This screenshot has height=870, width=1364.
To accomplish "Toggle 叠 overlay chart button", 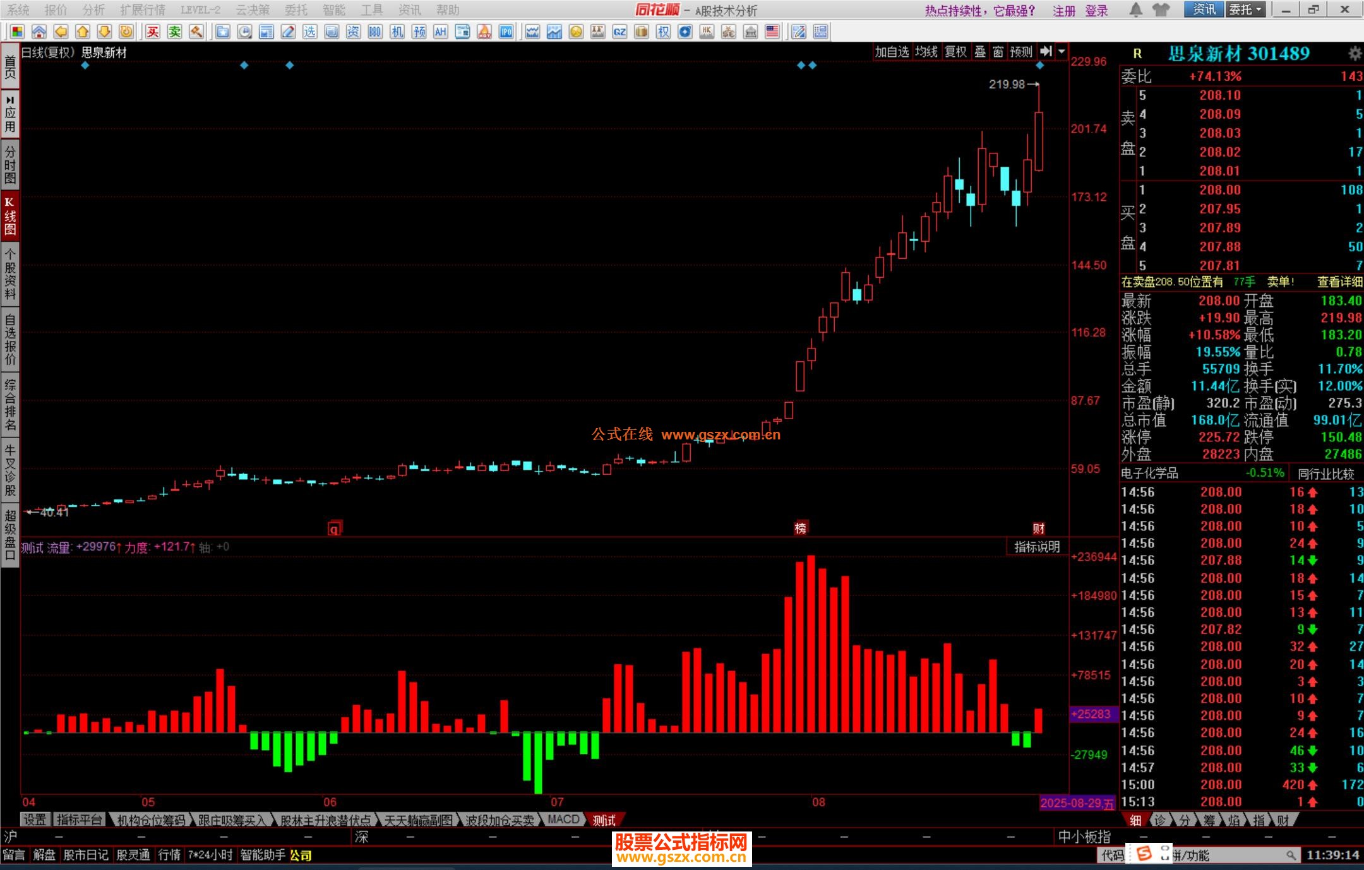I will pos(980,52).
